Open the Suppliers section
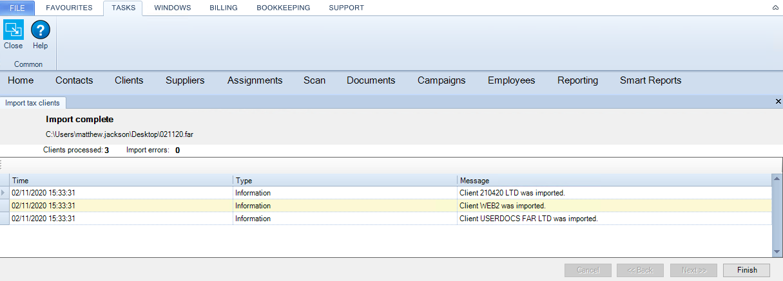Image resolution: width=783 pixels, height=281 pixels. click(x=185, y=80)
